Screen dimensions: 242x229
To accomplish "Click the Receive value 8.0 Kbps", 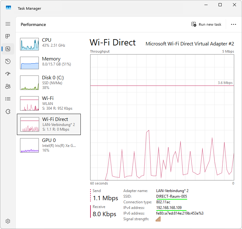I will click(x=105, y=214).
